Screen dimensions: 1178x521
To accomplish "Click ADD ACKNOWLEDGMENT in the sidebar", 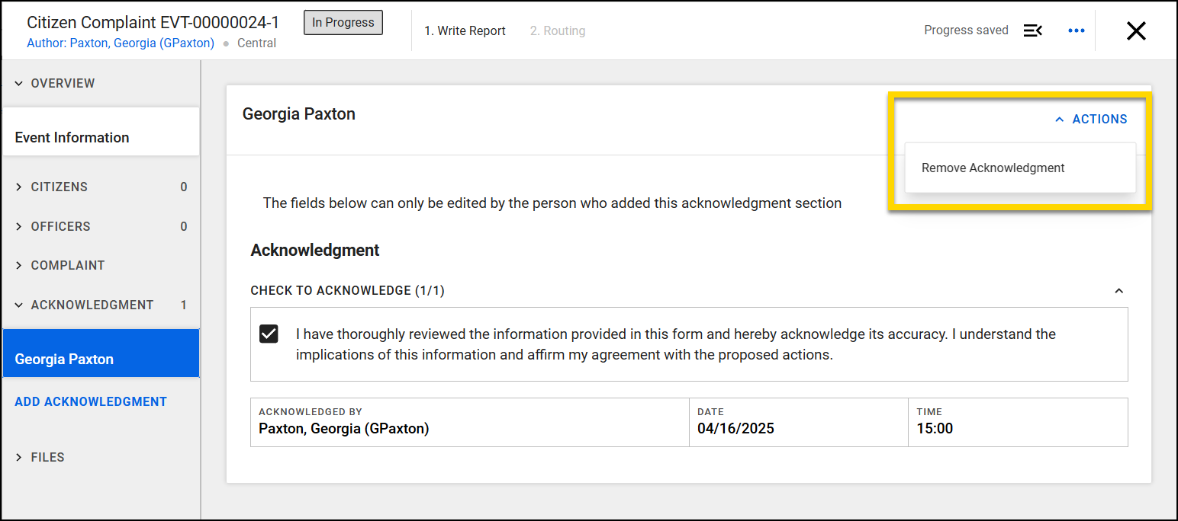I will (x=90, y=401).
